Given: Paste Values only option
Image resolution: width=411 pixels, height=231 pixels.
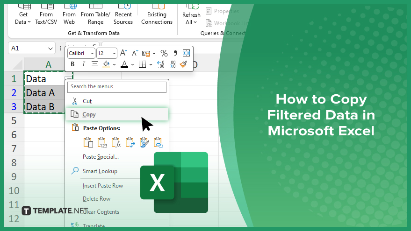Looking at the screenshot, I should [102, 142].
